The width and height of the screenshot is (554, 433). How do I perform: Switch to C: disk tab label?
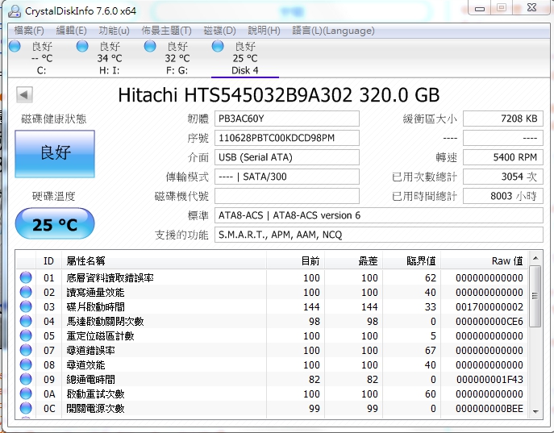coord(41,70)
